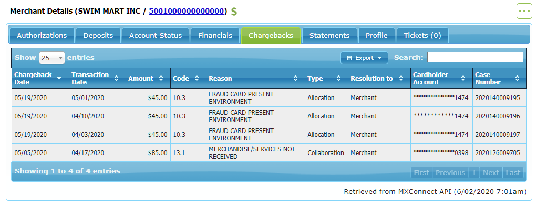Expand the Export dropdown menu
537x207 pixels.
tap(364, 58)
